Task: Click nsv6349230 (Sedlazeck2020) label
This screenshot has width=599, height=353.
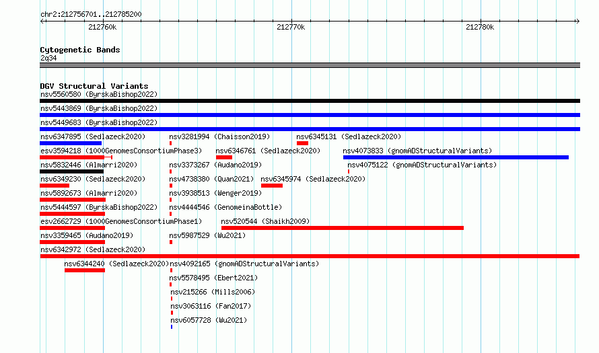Action: click(x=93, y=179)
